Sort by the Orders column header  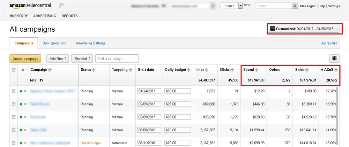tap(275, 70)
